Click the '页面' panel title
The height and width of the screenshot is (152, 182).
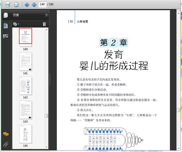(x=16, y=15)
